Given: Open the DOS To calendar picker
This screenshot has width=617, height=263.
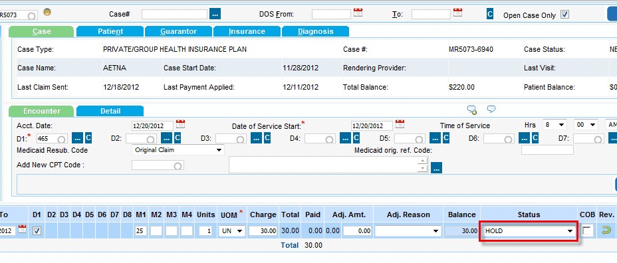Looking at the screenshot, I should pos(457,12).
